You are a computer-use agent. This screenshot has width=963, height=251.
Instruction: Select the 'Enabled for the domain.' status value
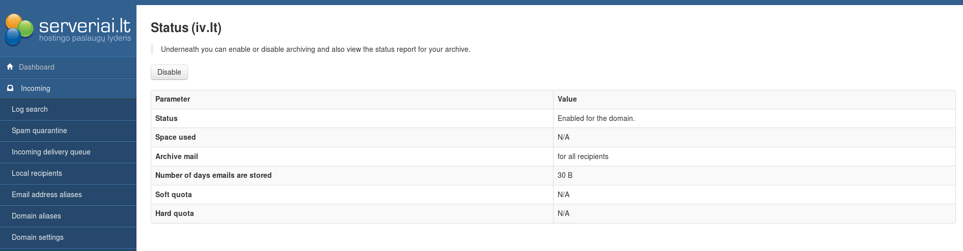[596, 118]
